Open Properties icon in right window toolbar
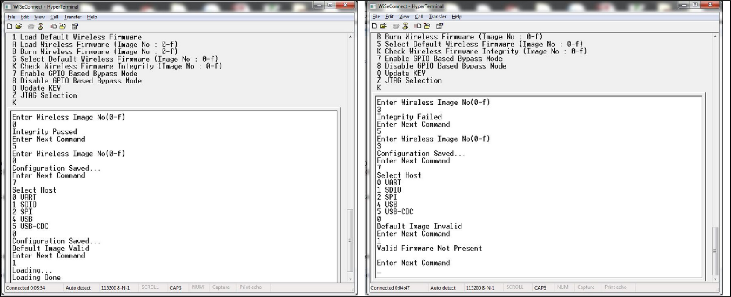The width and height of the screenshot is (731, 297). tap(439, 26)
